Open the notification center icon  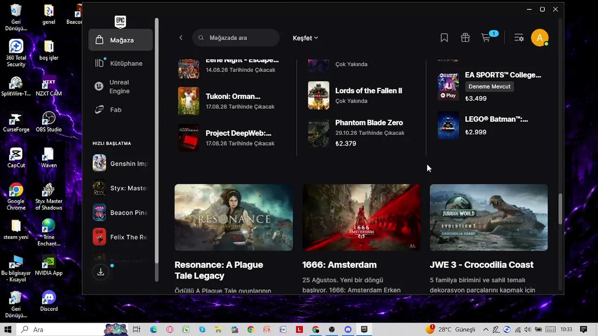point(583,329)
